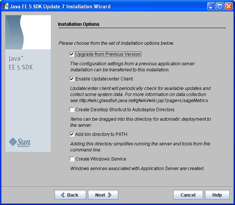Go to previous step with Back button
Viewport: 235px width, 205px height.
tap(70, 195)
